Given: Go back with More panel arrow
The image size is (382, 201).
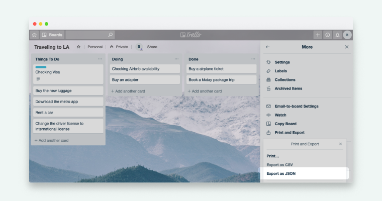Looking at the screenshot, I should click(x=268, y=47).
